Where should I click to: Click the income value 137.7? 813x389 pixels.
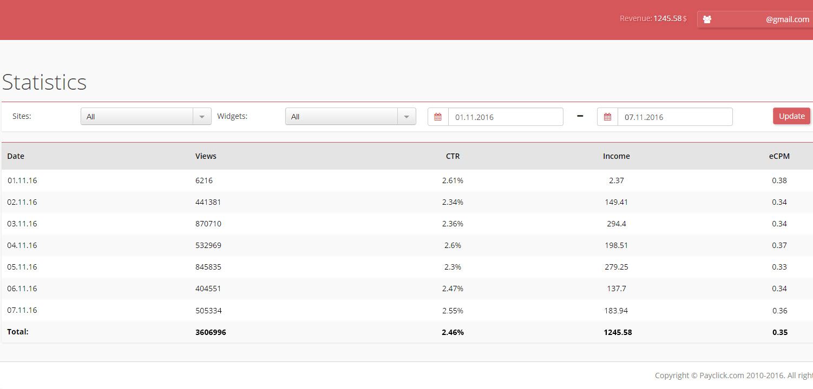[617, 289]
